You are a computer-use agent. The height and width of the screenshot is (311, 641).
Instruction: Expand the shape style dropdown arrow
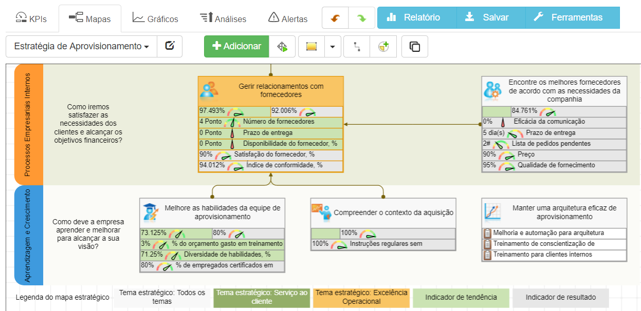333,46
